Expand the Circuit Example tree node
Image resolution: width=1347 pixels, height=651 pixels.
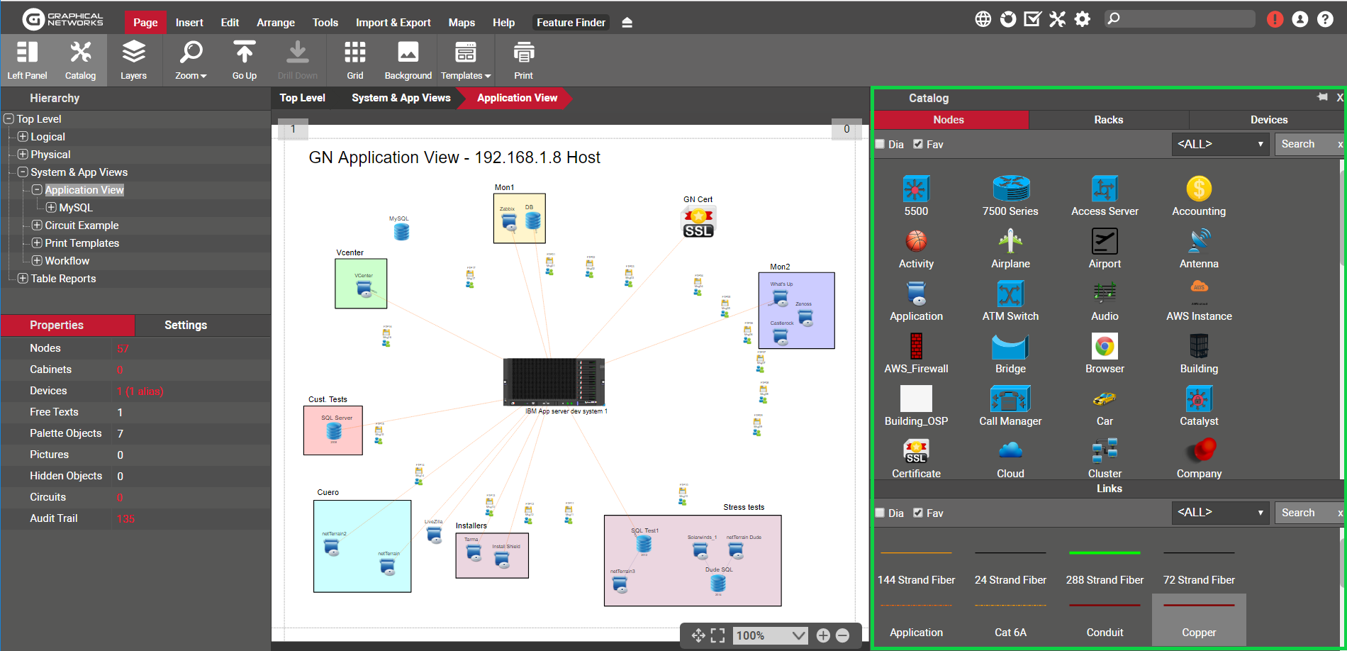coord(37,226)
